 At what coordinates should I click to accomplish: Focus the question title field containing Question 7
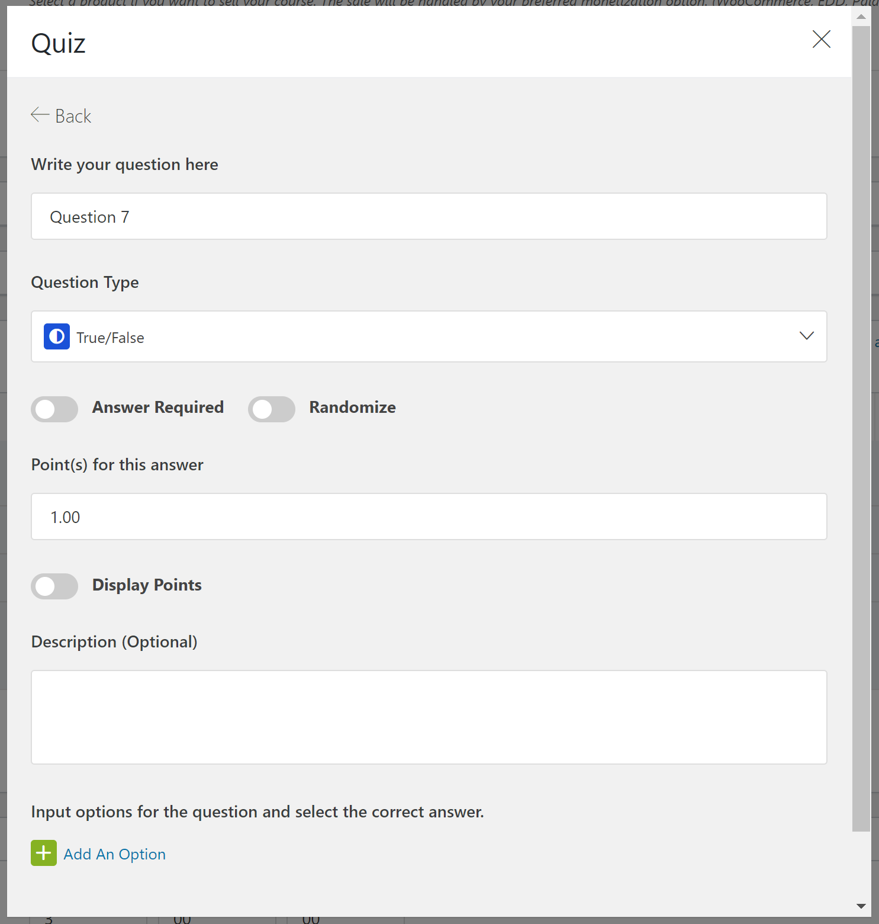[x=429, y=217]
